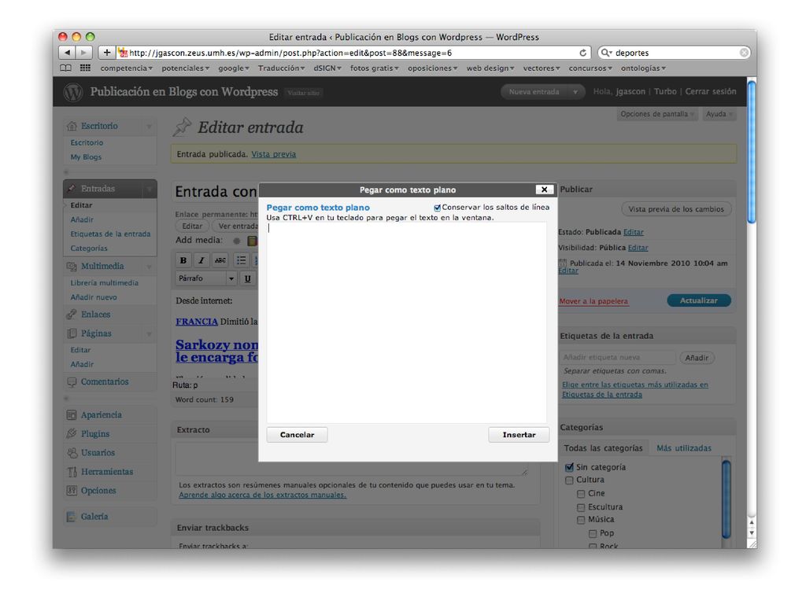Open the Nueva entrada dropdown arrow
The width and height of the screenshot is (806, 604).
[x=575, y=92]
